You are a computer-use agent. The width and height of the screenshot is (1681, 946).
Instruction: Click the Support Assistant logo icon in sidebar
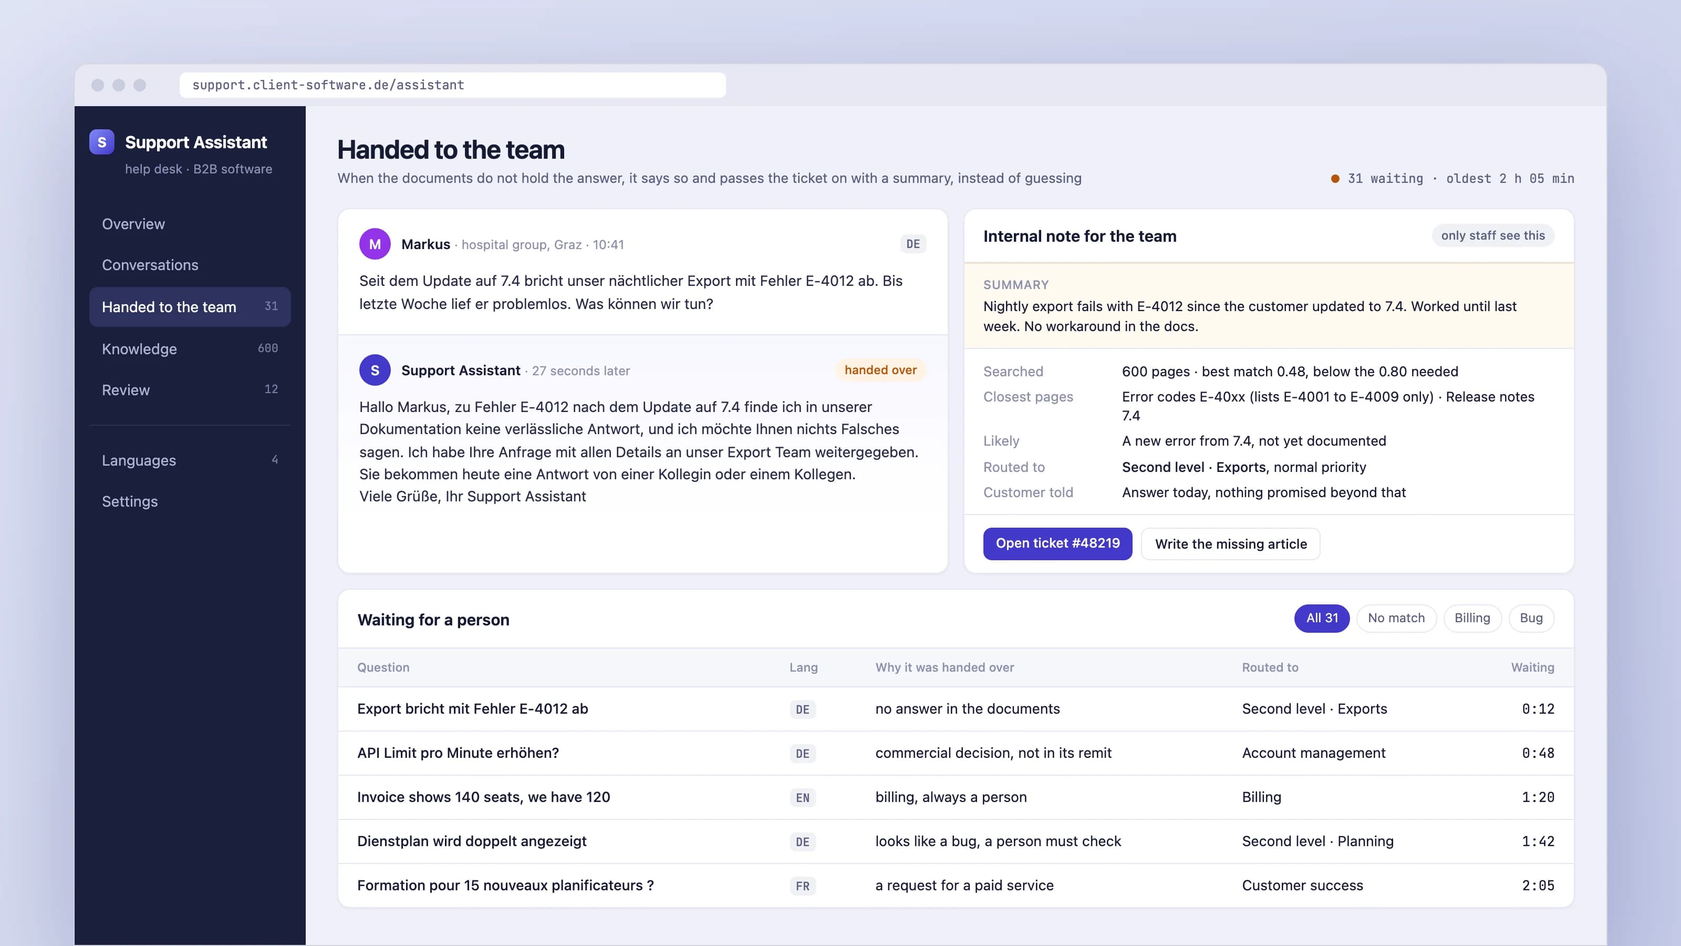[102, 142]
